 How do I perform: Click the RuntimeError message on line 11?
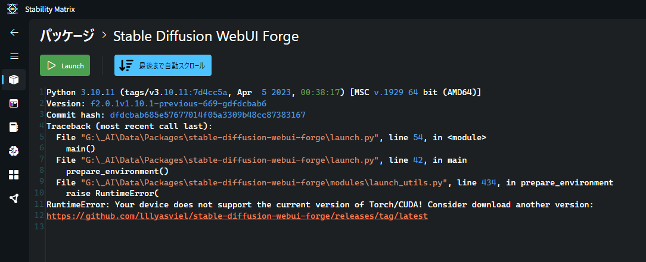(319, 204)
